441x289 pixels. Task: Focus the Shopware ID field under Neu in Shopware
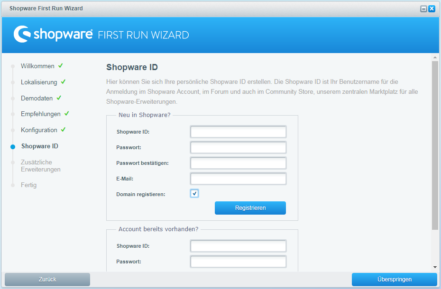tap(238, 132)
